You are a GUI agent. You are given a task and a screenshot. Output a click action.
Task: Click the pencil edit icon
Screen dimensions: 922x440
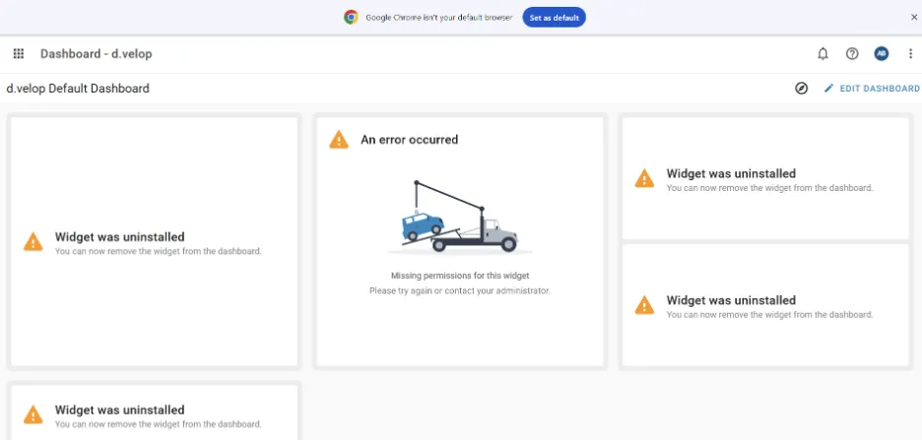[829, 89]
